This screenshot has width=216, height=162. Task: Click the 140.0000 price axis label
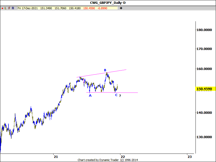(x=204, y=113)
